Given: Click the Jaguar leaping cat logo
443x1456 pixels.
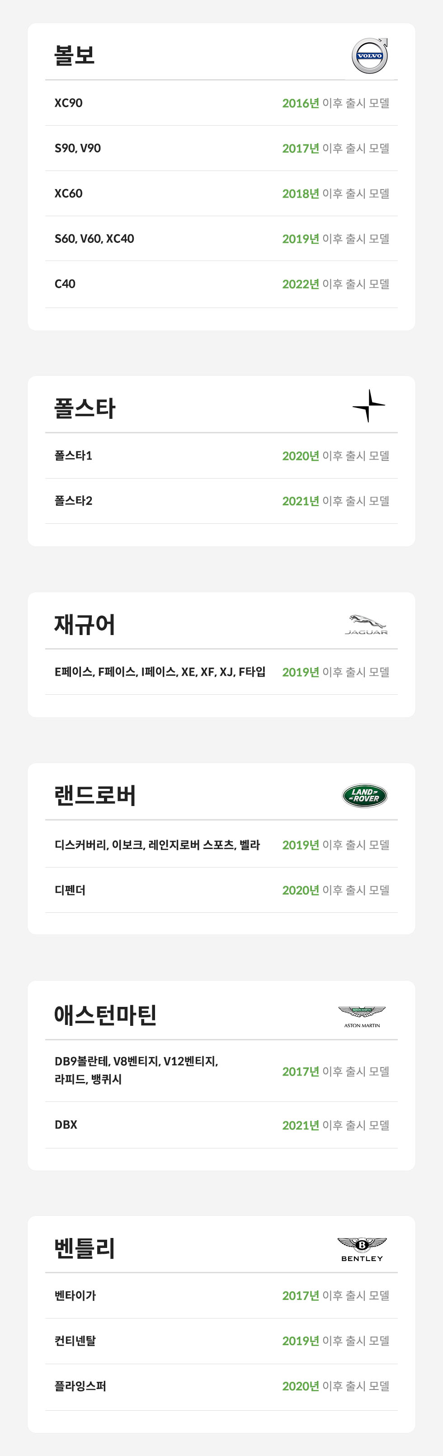Looking at the screenshot, I should pyautogui.click(x=366, y=625).
